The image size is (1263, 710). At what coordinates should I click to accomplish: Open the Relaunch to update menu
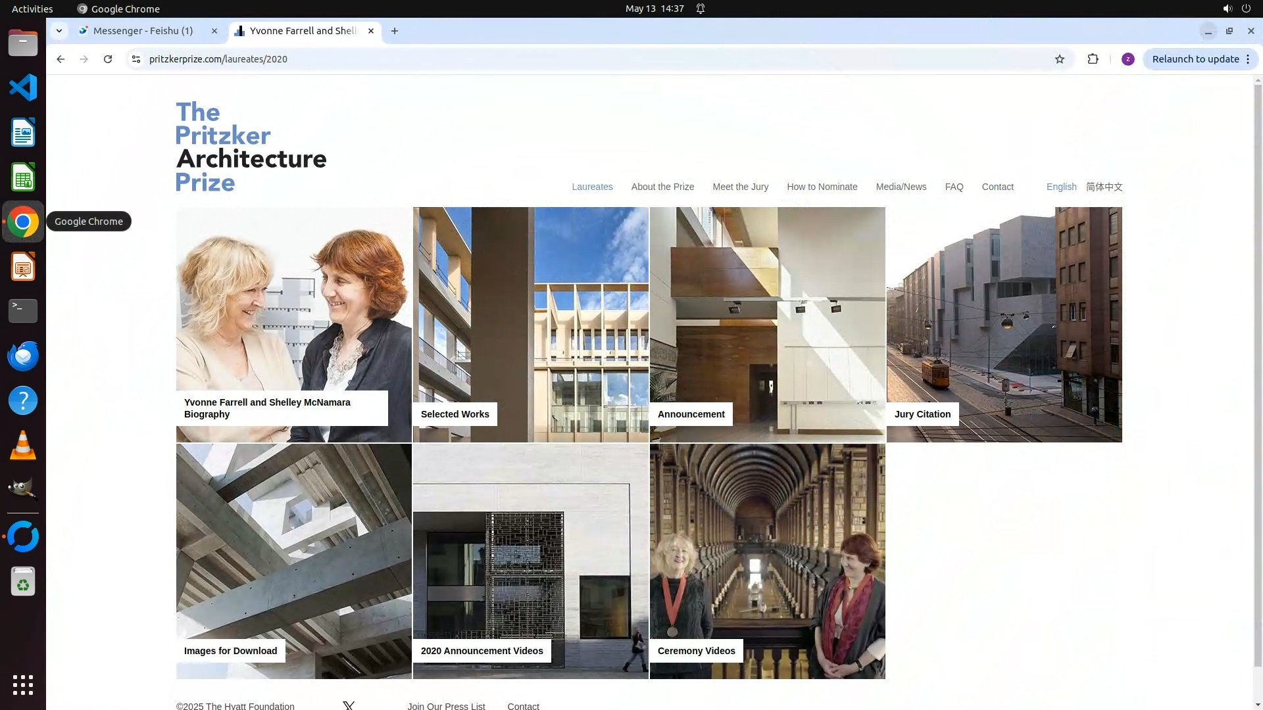[x=1201, y=59]
